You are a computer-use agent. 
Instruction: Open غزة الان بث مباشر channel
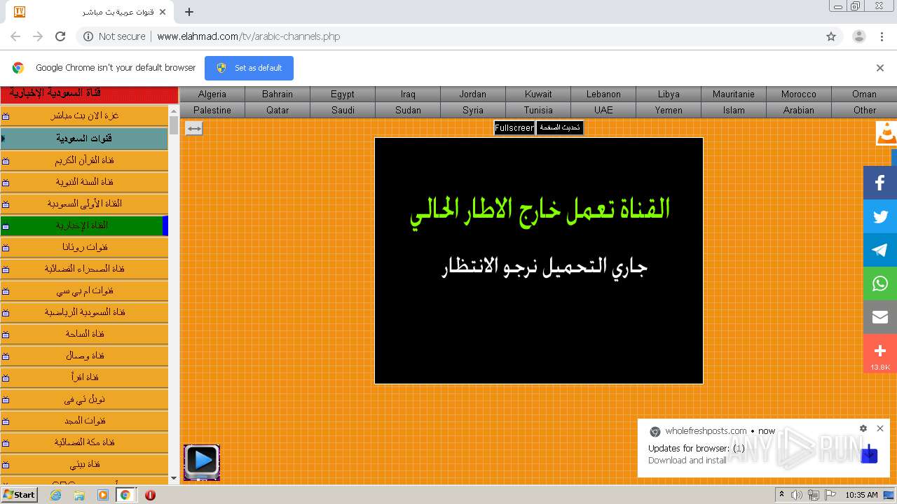84,116
